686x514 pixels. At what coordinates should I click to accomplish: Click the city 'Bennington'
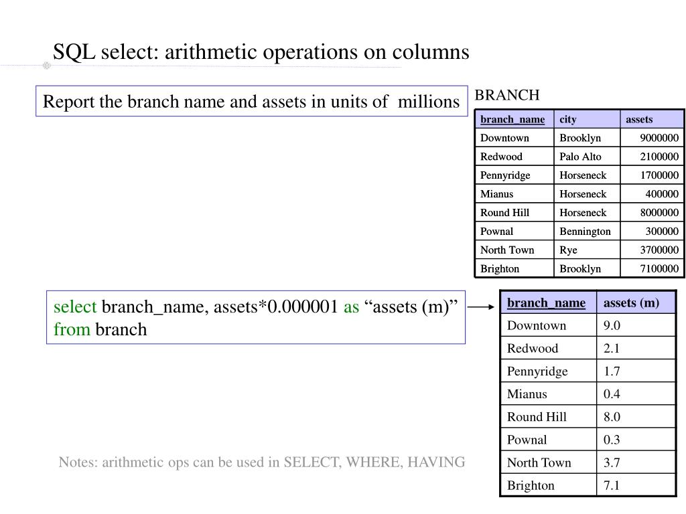[585, 232]
